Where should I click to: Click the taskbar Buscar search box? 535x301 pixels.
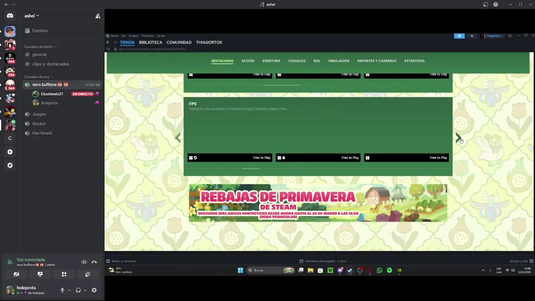[x=271, y=270]
